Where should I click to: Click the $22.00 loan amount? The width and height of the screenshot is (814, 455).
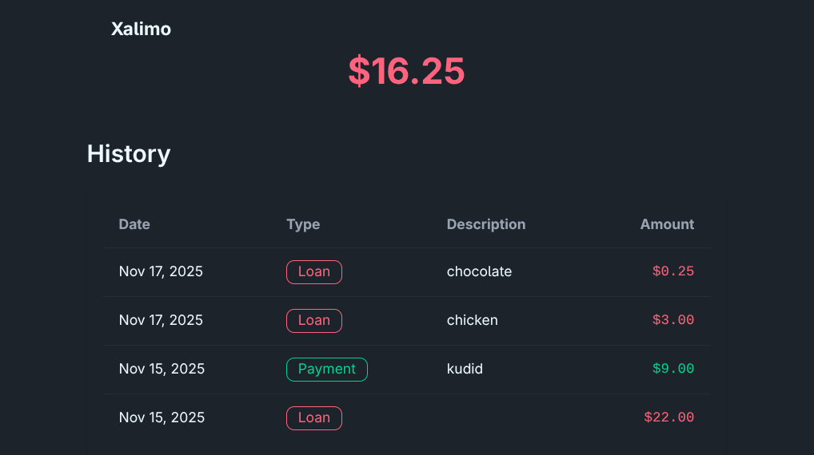pos(669,417)
